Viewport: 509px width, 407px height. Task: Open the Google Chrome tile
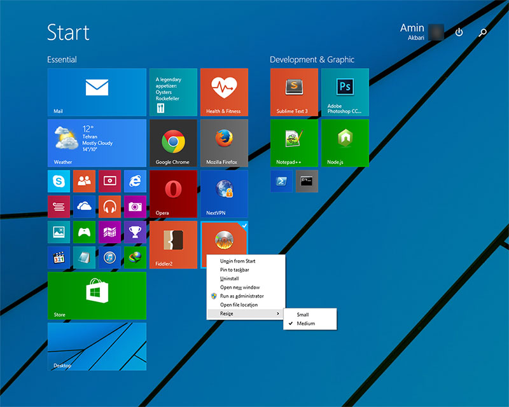pyautogui.click(x=173, y=143)
